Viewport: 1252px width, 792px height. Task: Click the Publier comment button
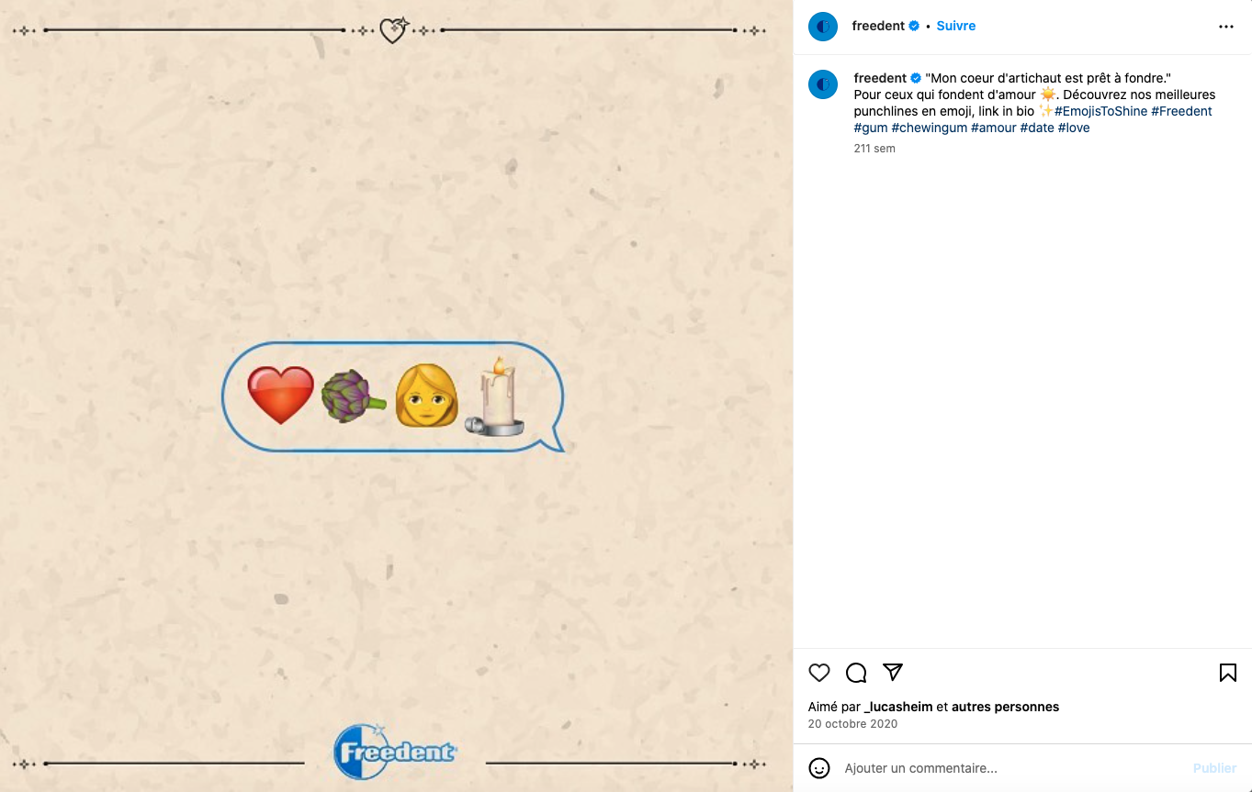point(1214,768)
